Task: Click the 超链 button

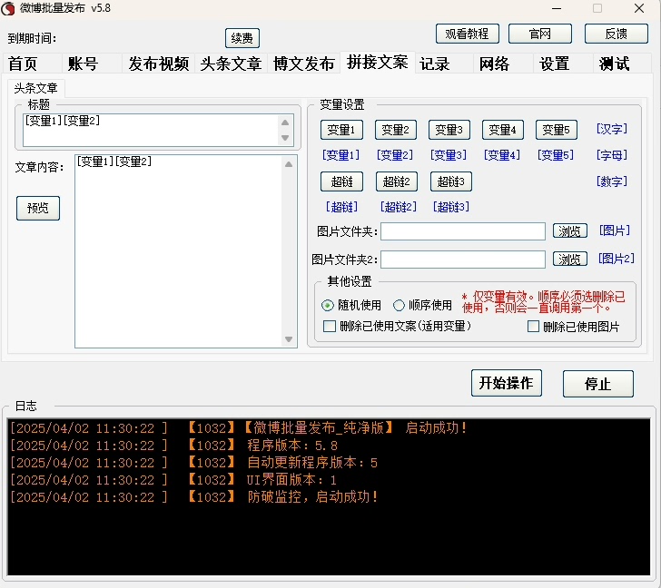Action: (342, 181)
